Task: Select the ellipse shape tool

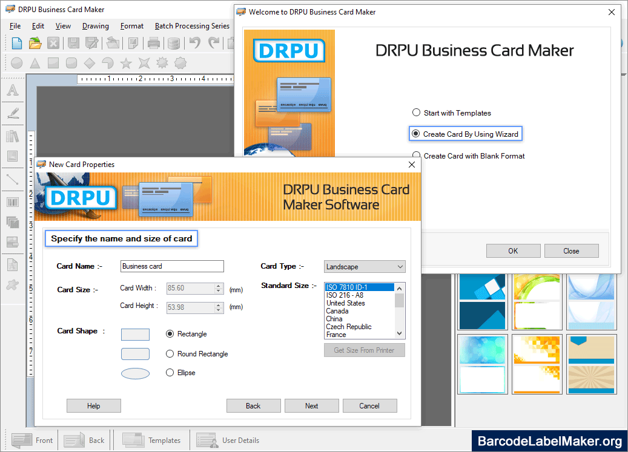Action: (x=17, y=63)
